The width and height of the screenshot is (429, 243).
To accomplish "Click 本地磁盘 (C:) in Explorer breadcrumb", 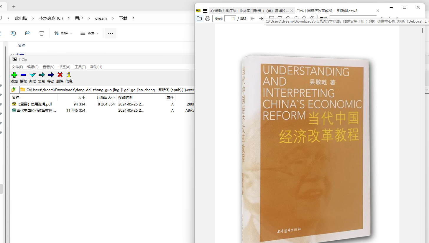I will (x=51, y=18).
